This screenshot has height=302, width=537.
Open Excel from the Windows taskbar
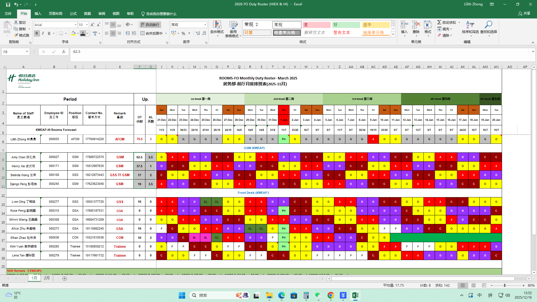tap(355, 295)
